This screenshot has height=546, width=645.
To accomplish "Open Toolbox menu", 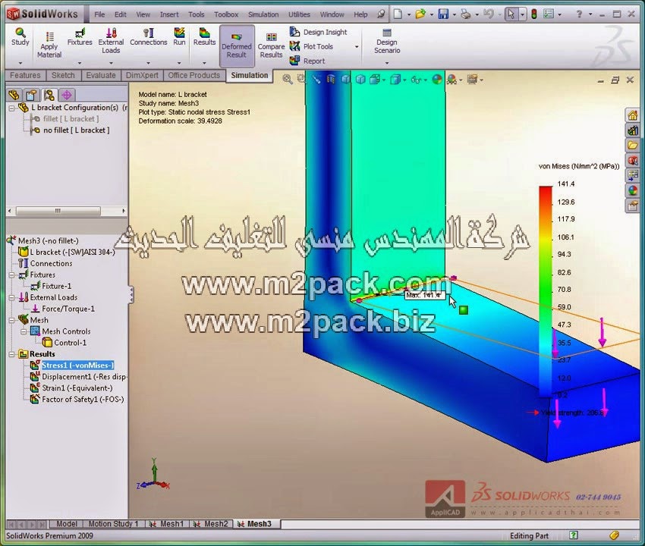I will coord(226,14).
